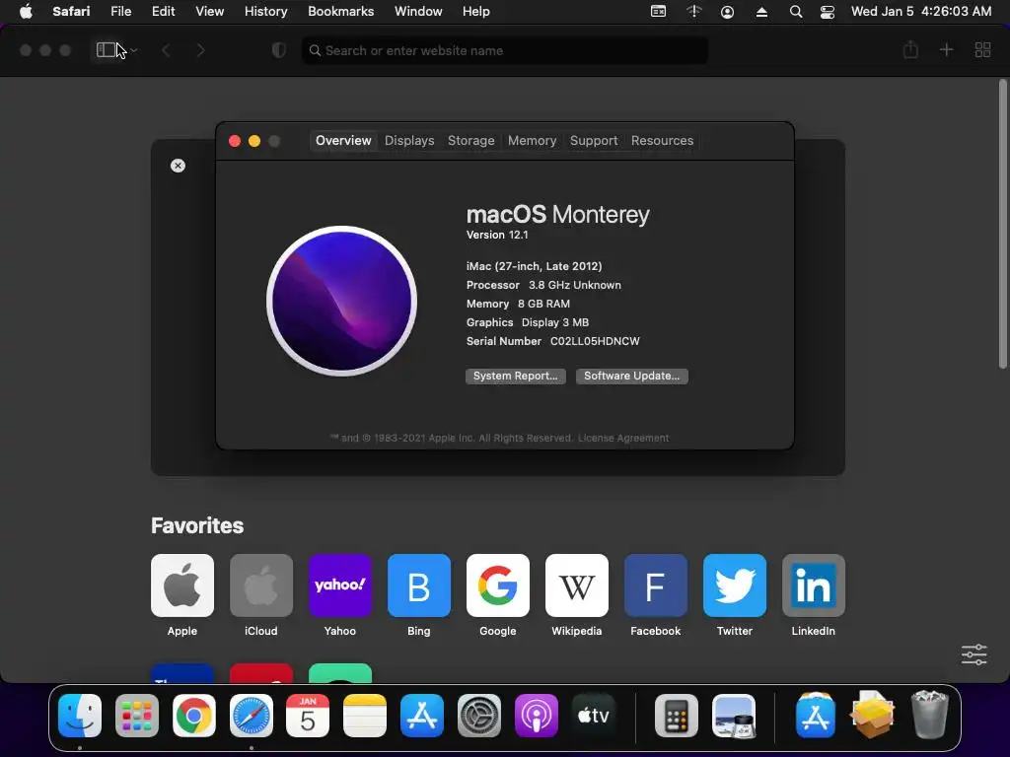The width and height of the screenshot is (1010, 757).
Task: Switch to the Storage tab
Action: [470, 140]
